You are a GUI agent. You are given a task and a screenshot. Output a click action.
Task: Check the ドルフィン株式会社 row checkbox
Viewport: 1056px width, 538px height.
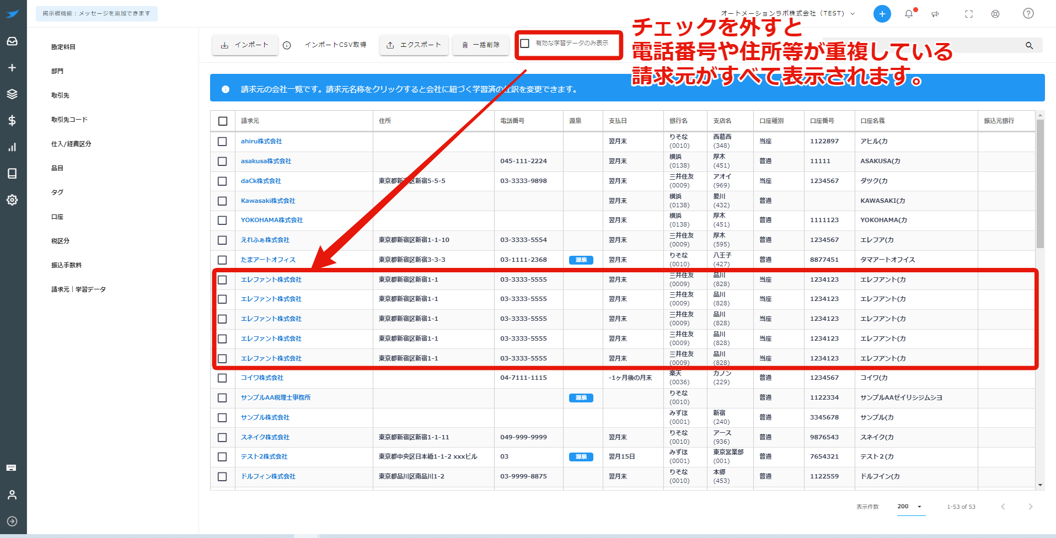point(222,477)
